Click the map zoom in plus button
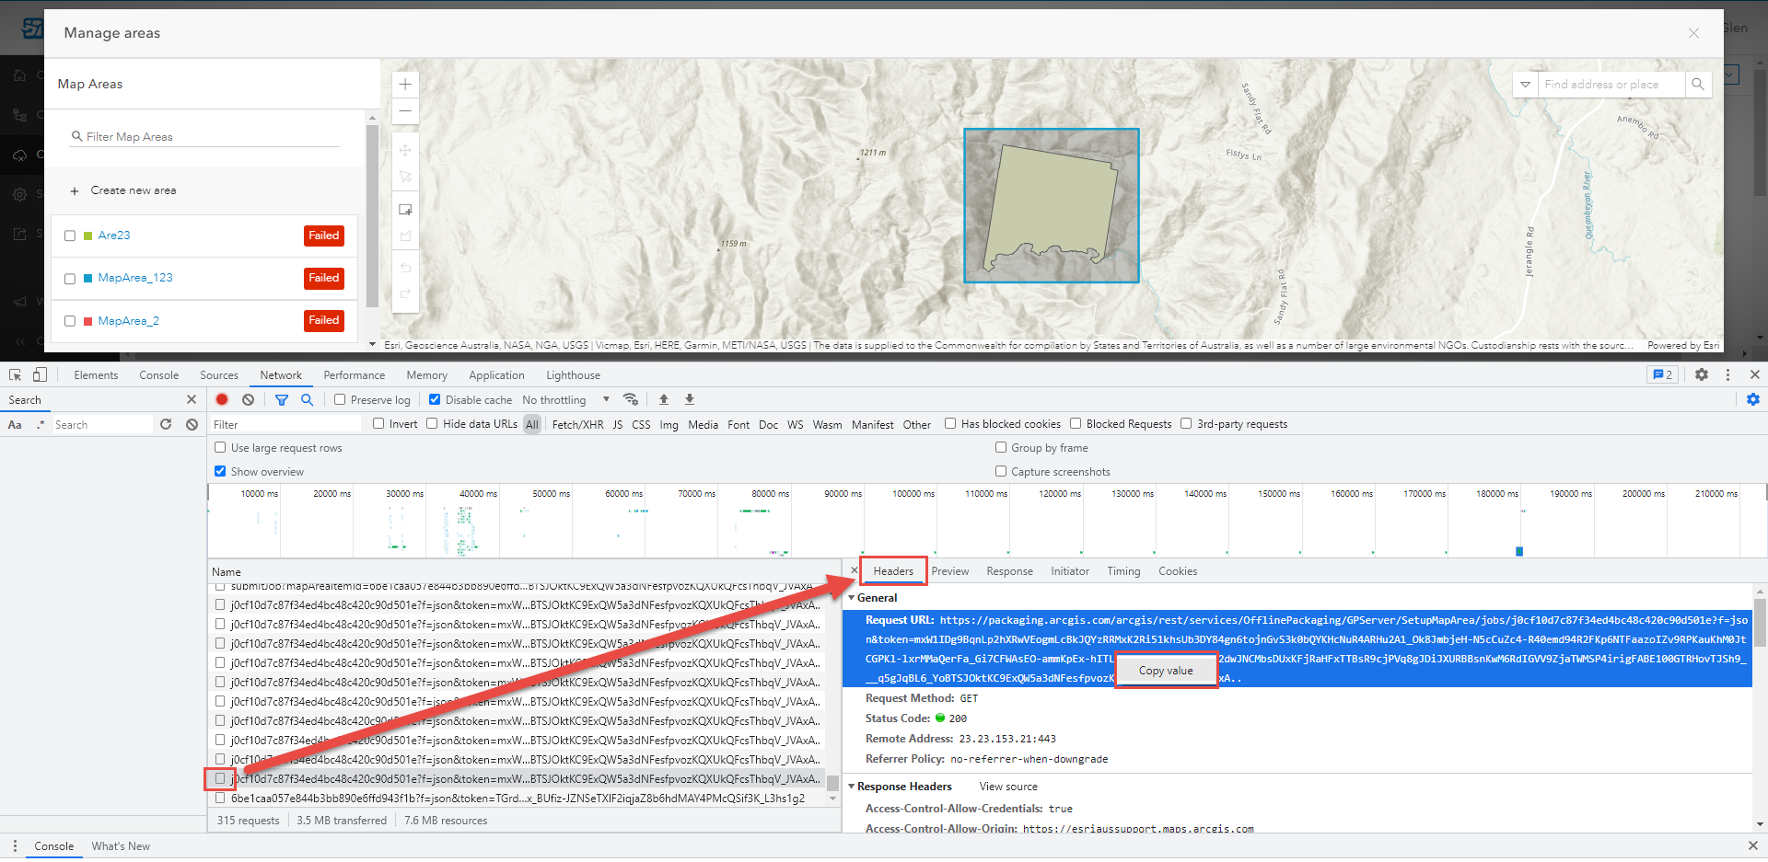The width and height of the screenshot is (1768, 862). point(405,85)
